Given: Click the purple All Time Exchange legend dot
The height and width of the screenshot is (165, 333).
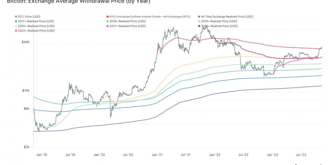Looking at the screenshot, I should [199, 17].
